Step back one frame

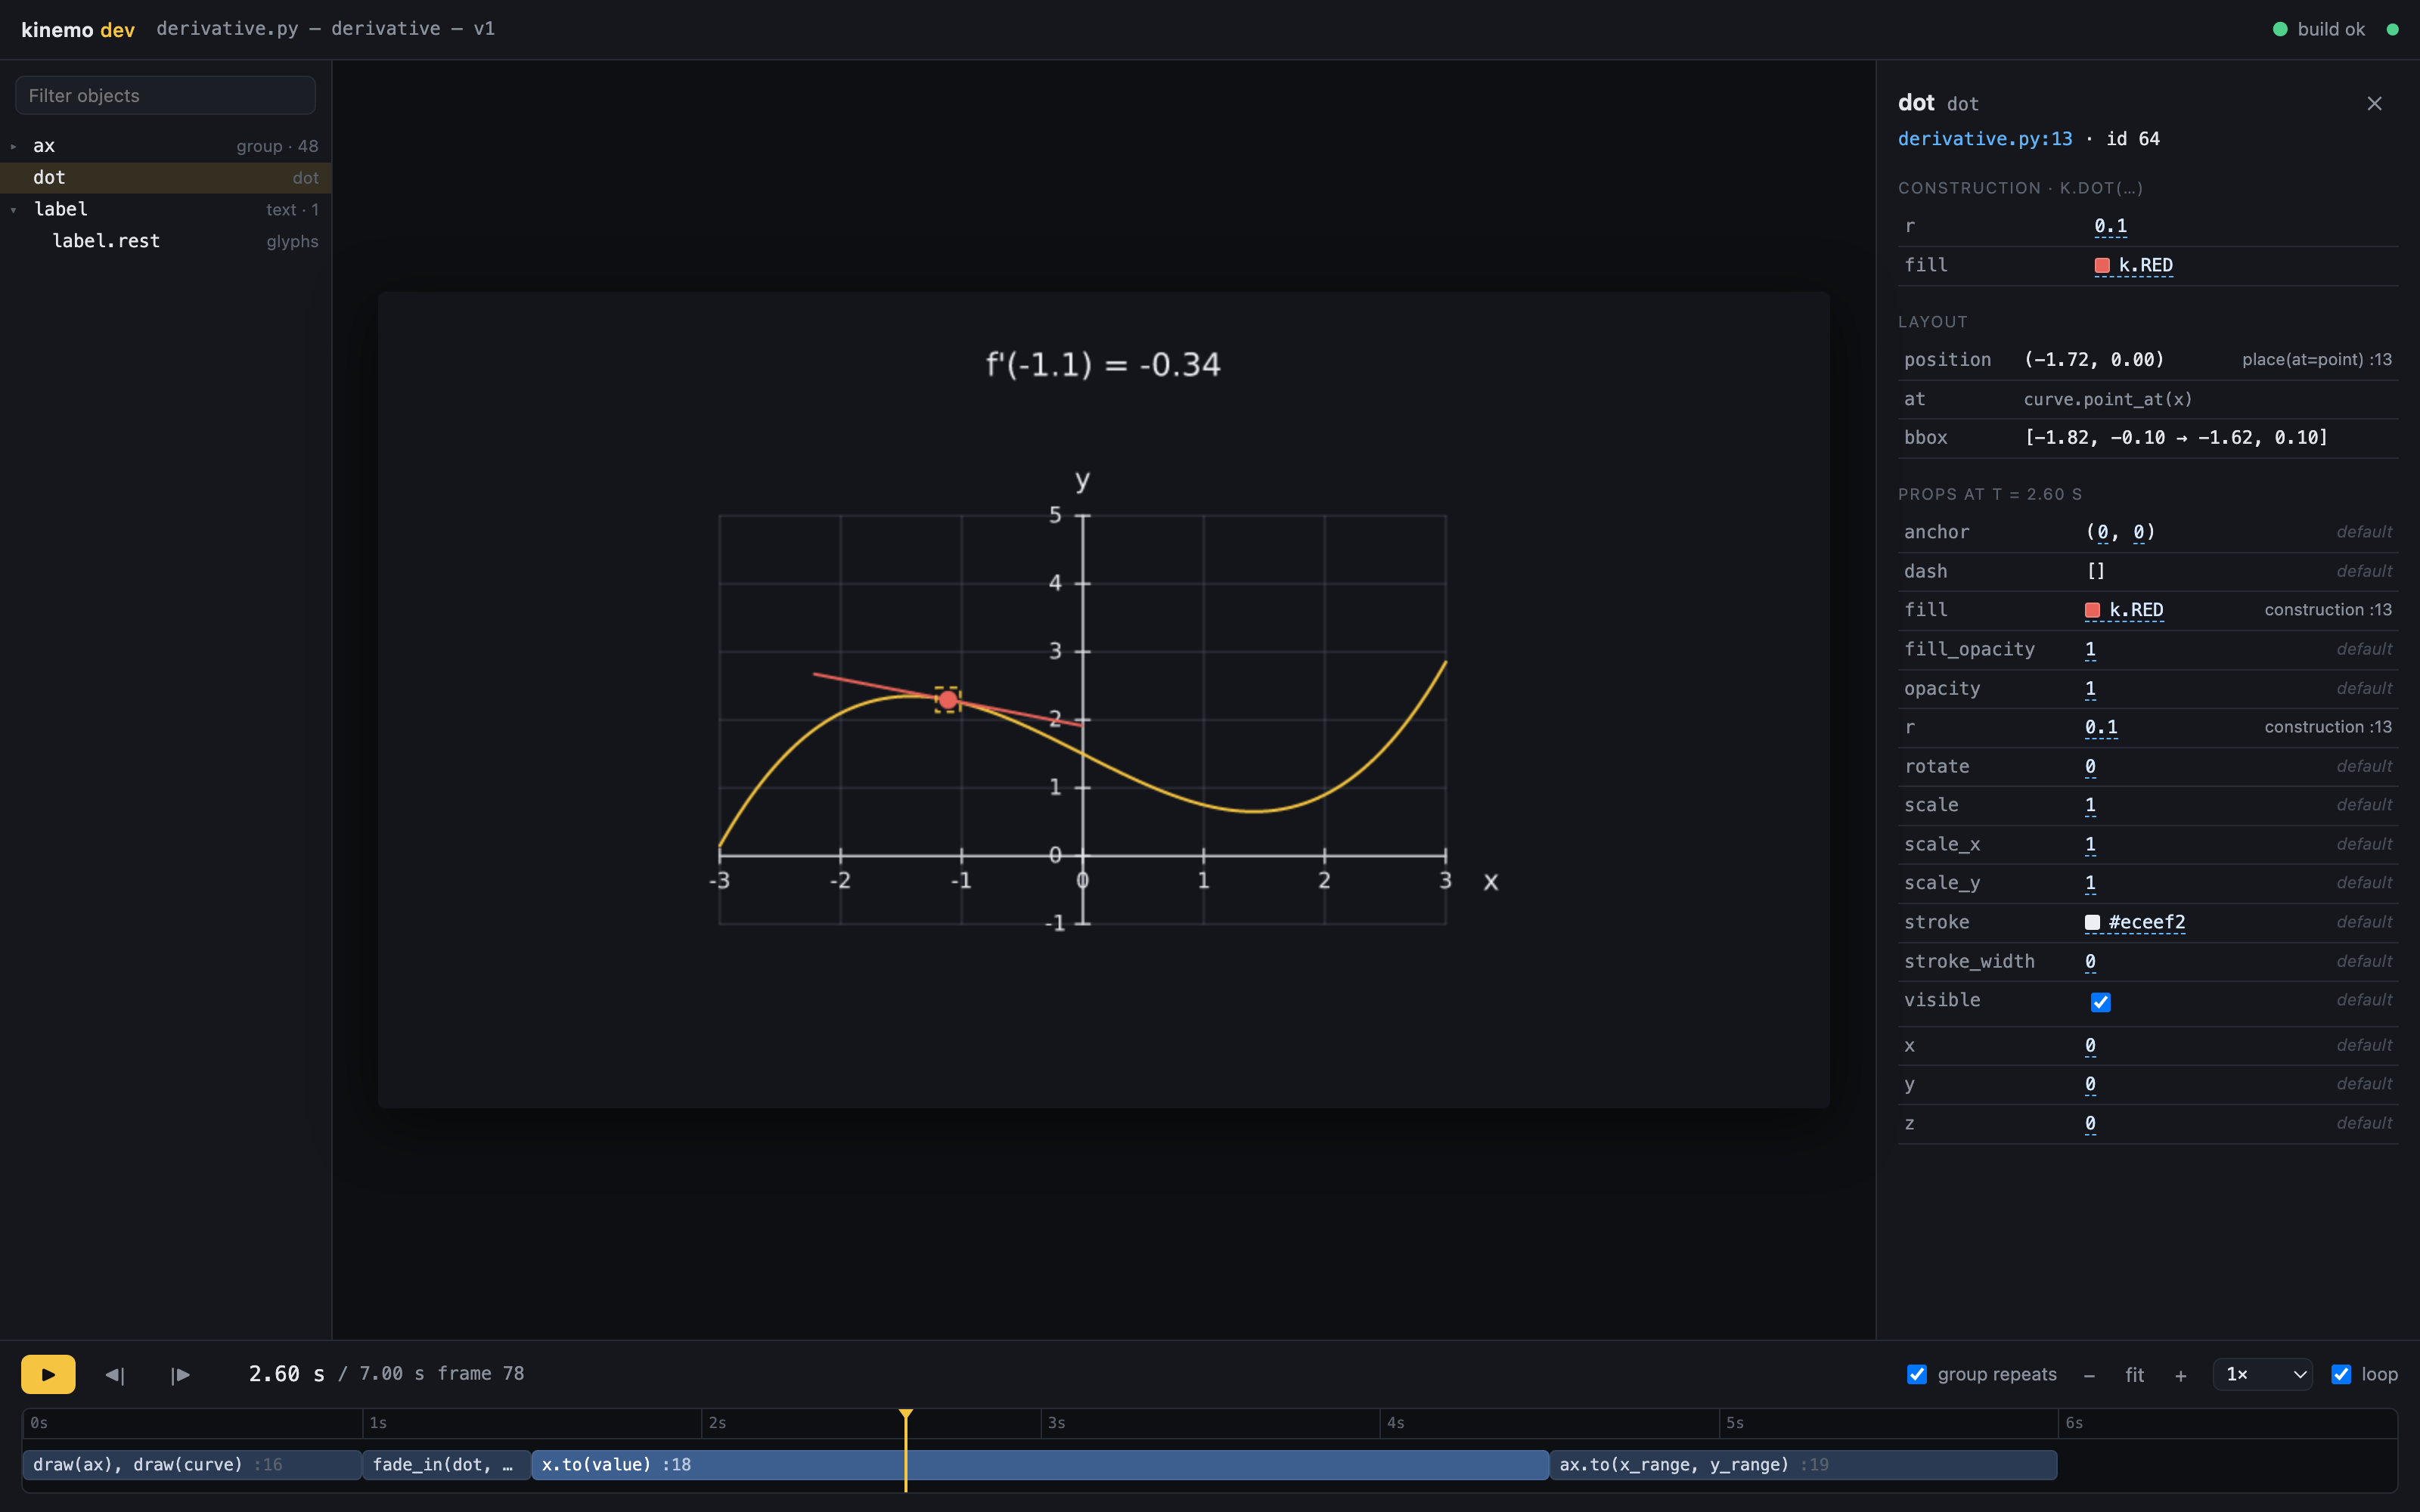(115, 1374)
